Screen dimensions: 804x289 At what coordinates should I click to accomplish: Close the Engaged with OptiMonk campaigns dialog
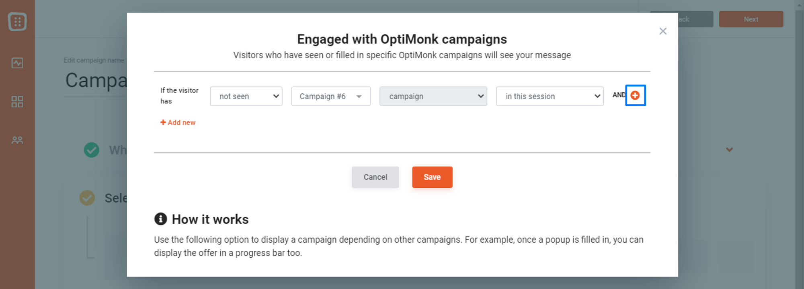click(x=663, y=31)
